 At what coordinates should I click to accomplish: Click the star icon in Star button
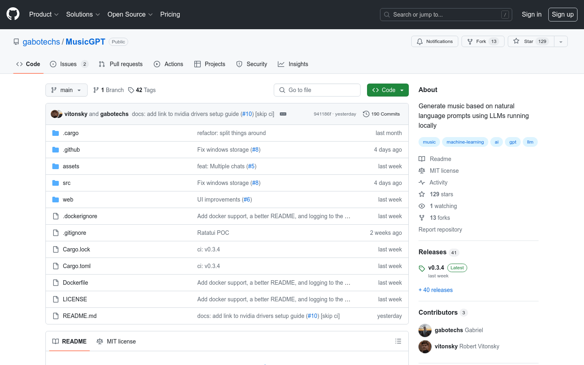[x=516, y=41]
